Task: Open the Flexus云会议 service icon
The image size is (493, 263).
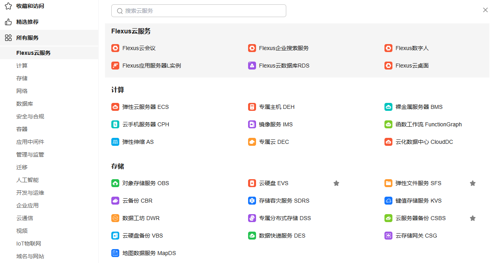Action: [x=115, y=48]
